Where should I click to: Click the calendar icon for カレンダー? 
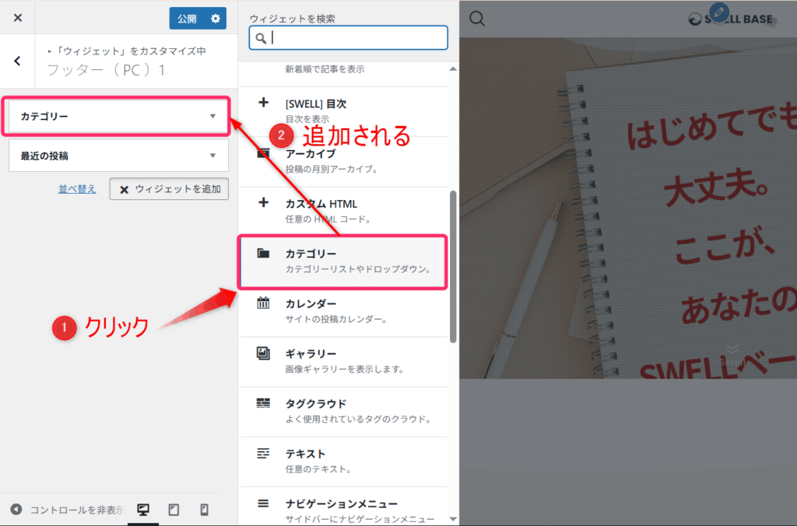[263, 303]
